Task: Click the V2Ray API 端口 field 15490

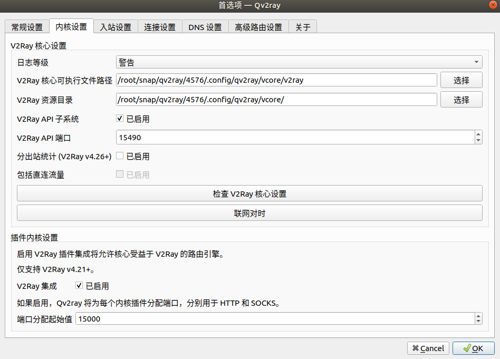Action: point(295,138)
